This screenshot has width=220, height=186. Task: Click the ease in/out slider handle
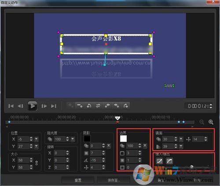click(x=191, y=167)
